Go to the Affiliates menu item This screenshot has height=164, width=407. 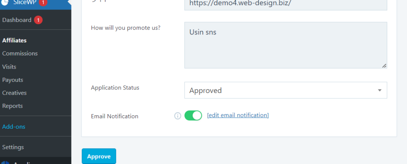click(14, 40)
